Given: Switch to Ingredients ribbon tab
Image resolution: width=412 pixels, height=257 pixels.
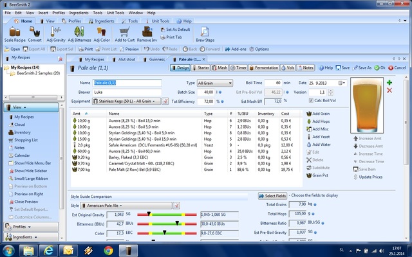Looking at the screenshot, I should 102,21.
